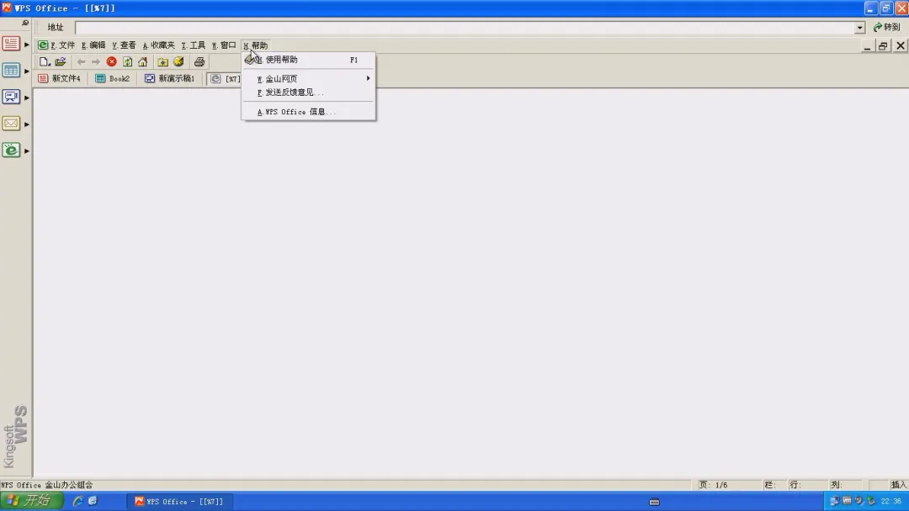Open the web browser module sidebar icon
Viewport: 909px width, 511px height.
click(x=11, y=150)
